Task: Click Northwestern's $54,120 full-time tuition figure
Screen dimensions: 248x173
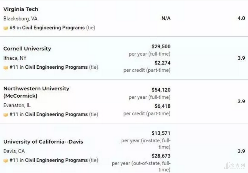Action: pos(161,90)
